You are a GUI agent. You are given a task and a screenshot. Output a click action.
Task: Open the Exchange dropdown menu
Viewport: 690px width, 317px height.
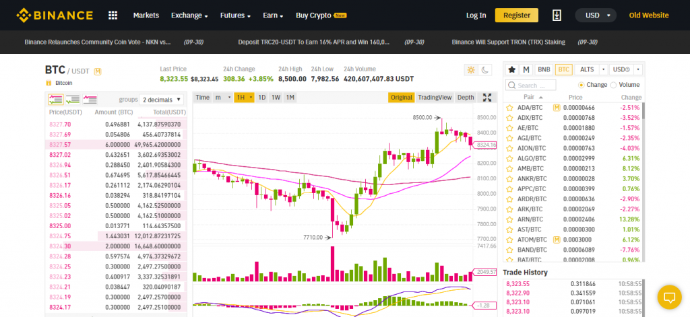point(189,15)
